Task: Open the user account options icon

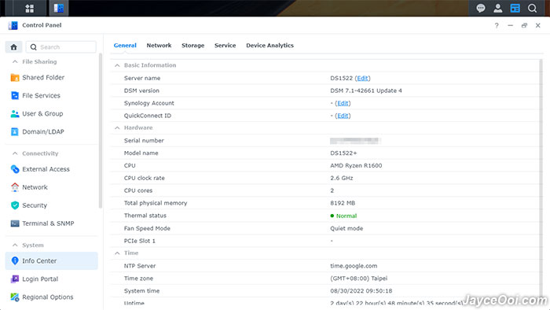Action: pyautogui.click(x=497, y=8)
